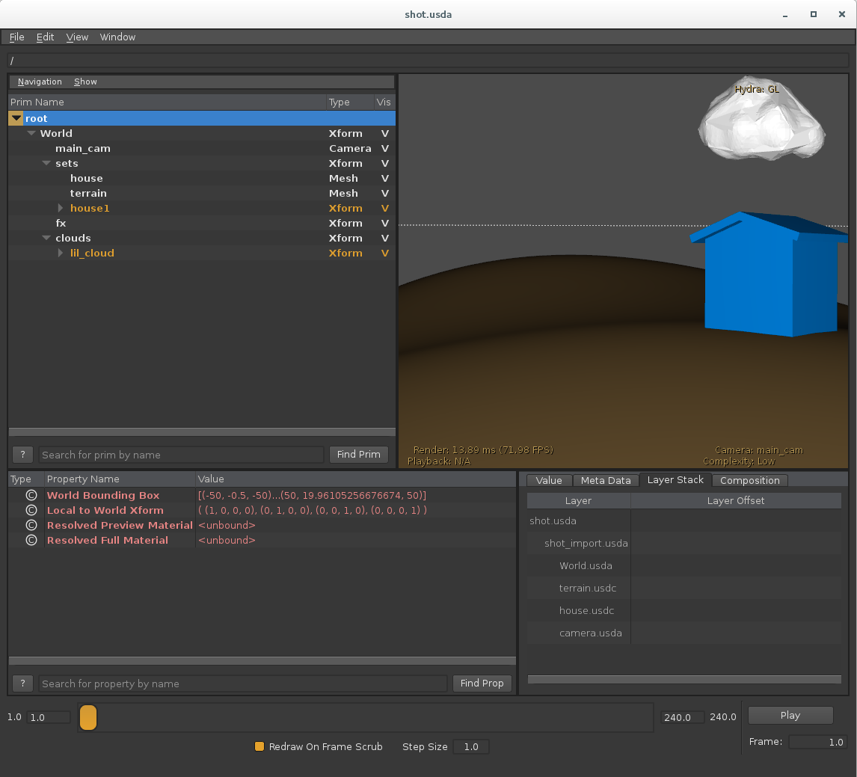Open the View menu

77,37
